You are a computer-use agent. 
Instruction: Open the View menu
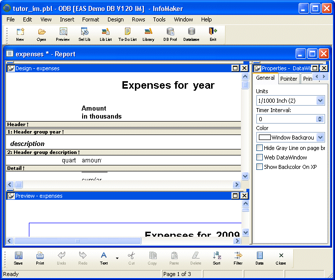click(x=46, y=19)
